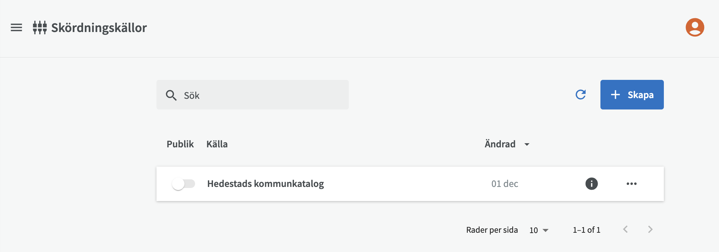The image size is (719, 252).
Task: Click the Skapa create button
Action: click(632, 95)
